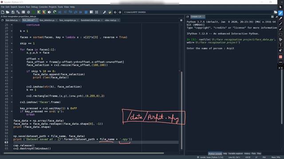Save the current file from the toolbar
The height and width of the screenshot is (159, 284).
point(13,12)
